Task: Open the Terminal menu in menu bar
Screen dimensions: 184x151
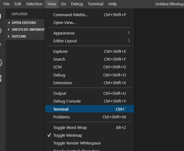Action: [x=95, y=4]
